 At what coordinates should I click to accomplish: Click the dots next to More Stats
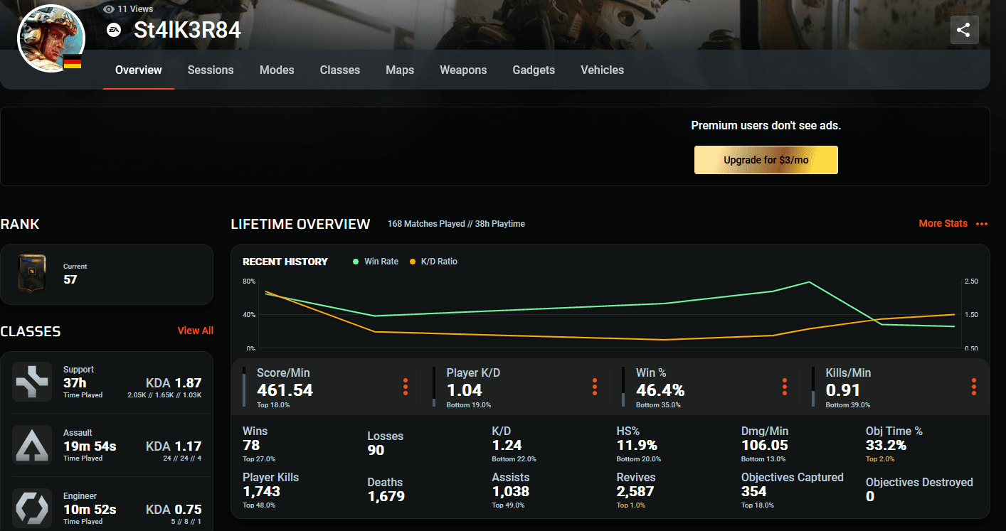(982, 224)
